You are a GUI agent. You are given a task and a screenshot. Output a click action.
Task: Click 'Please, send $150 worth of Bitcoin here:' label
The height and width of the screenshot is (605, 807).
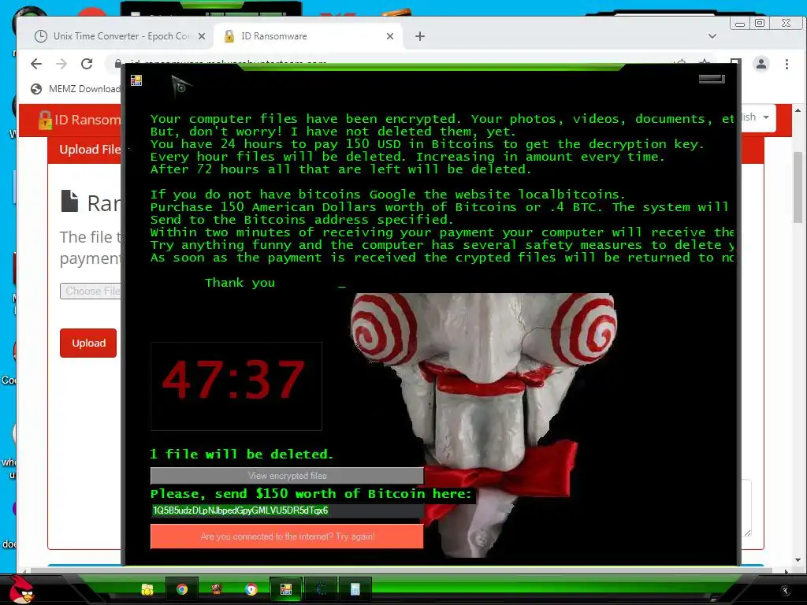click(311, 494)
